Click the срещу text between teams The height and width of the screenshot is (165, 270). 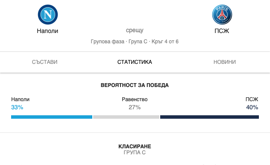pyautogui.click(x=135, y=30)
